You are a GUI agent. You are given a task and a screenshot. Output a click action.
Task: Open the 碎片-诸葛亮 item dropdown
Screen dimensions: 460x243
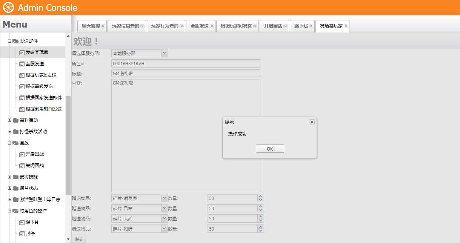[165, 198]
